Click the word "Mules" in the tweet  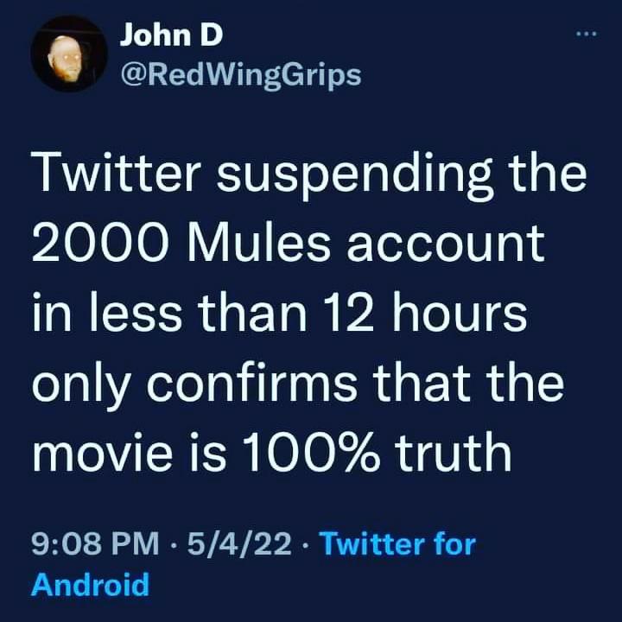[x=258, y=243]
